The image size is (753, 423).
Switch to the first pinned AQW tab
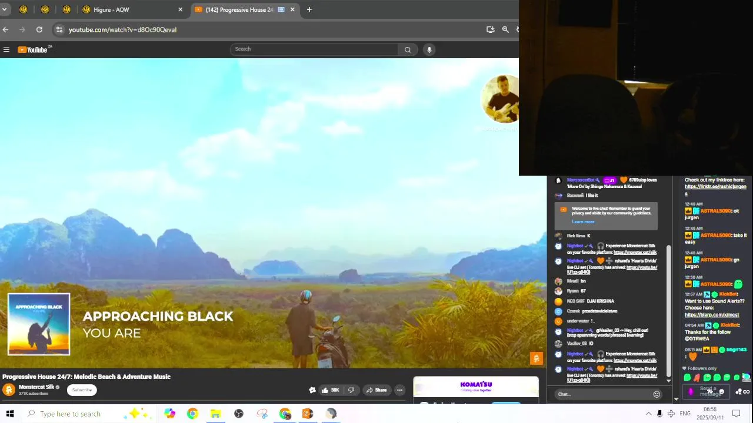[24, 9]
